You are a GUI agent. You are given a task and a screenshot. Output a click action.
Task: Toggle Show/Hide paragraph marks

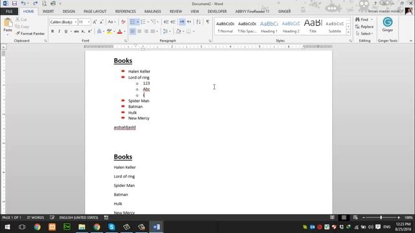207,22
